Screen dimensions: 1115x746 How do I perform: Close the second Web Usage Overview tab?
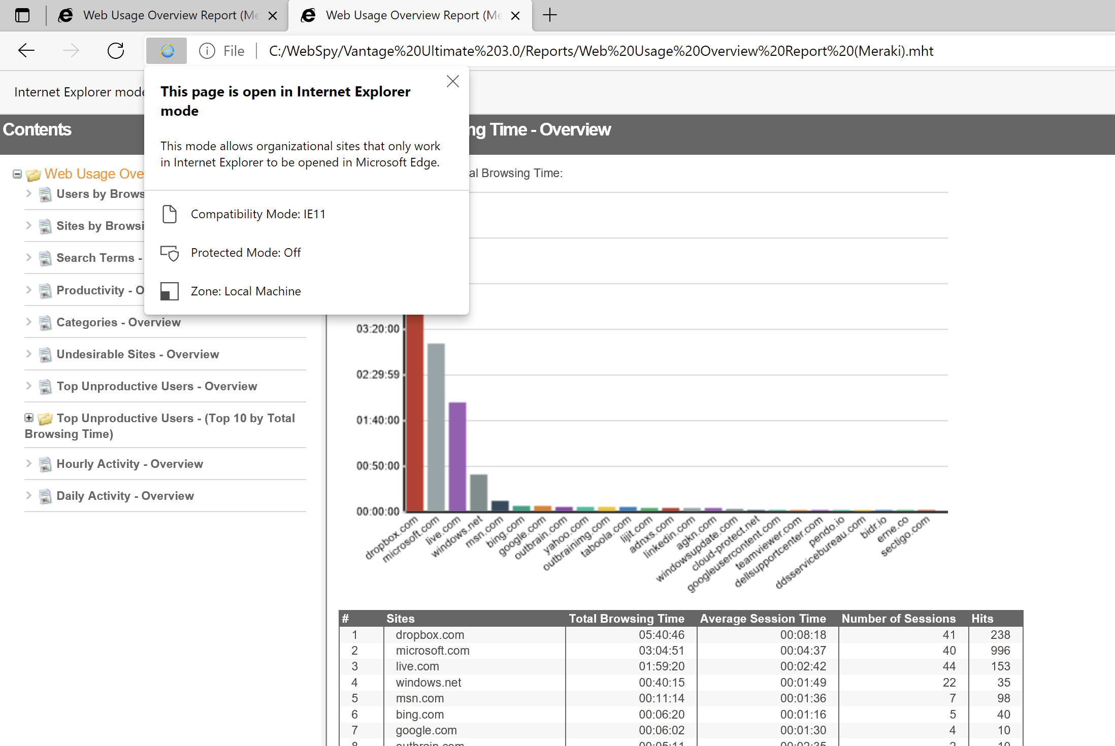(515, 16)
